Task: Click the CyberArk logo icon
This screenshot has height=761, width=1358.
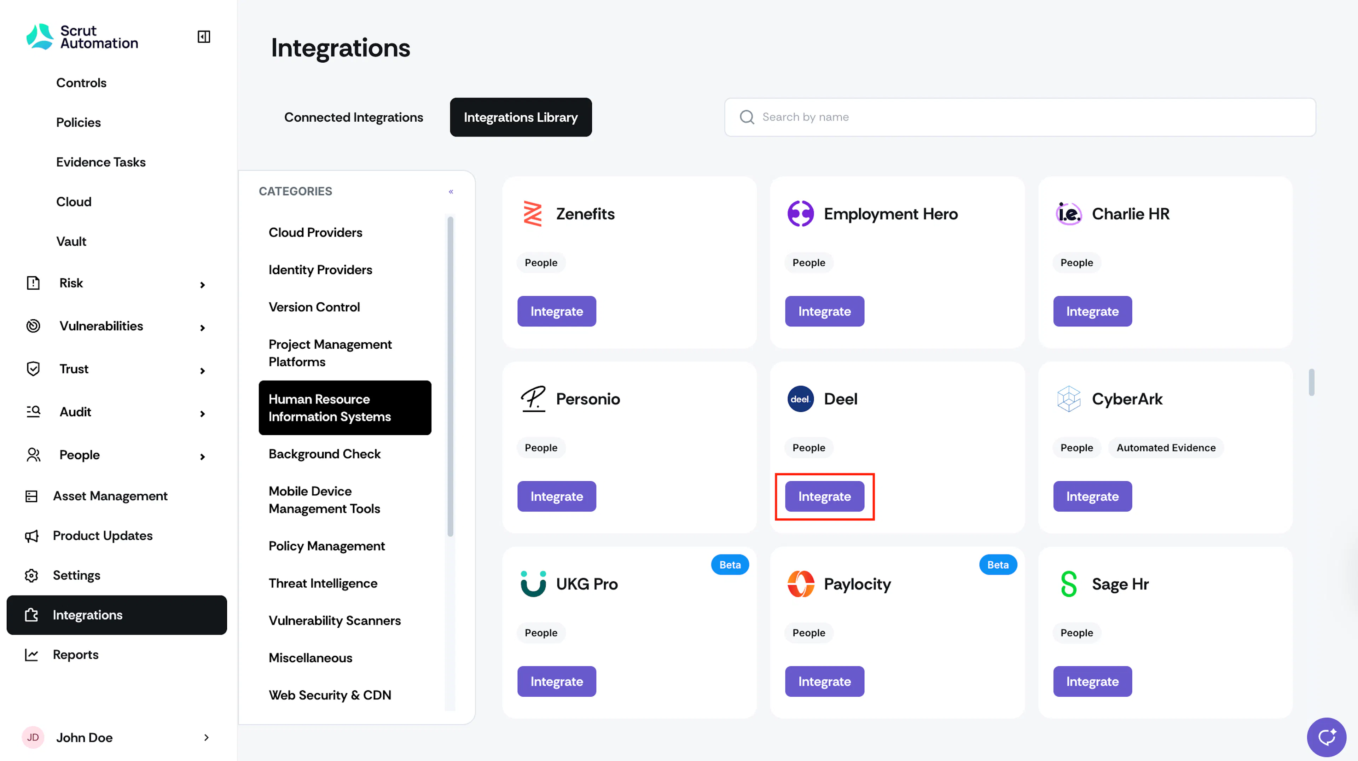Action: pyautogui.click(x=1069, y=399)
